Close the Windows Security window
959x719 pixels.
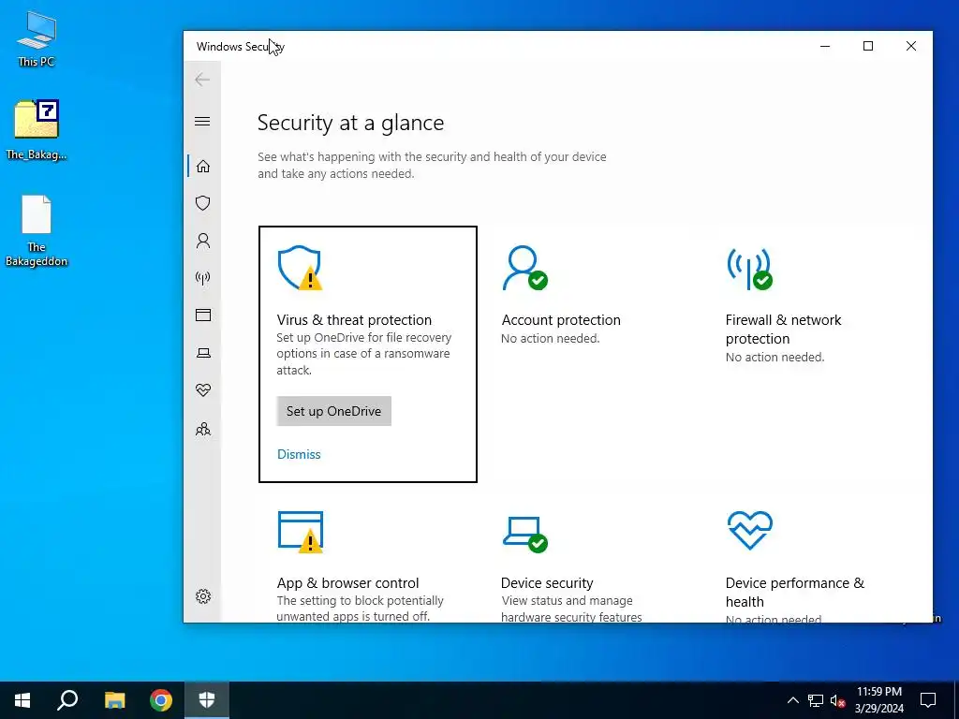point(911,46)
